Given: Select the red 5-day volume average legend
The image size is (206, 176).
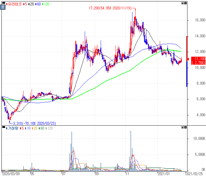Looking at the screenshot, I should pos(22,128).
